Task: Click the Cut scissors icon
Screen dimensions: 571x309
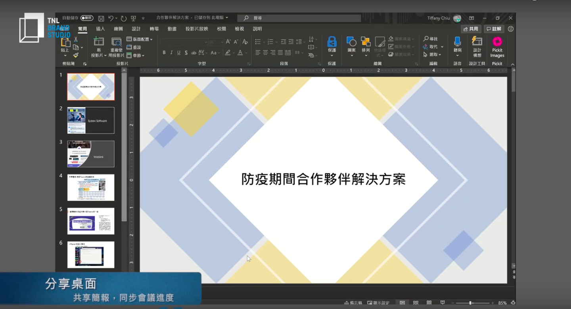Action: point(76,40)
